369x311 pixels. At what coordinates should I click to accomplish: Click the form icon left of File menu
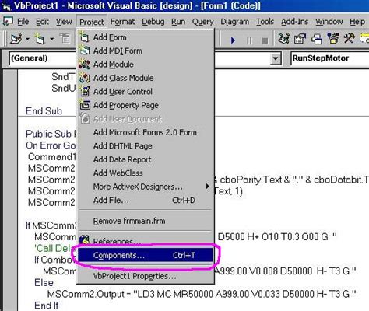pyautogui.click(x=8, y=21)
